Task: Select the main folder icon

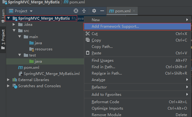Action: (x=26, y=37)
